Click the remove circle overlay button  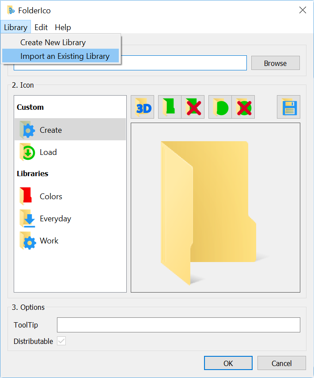243,107
